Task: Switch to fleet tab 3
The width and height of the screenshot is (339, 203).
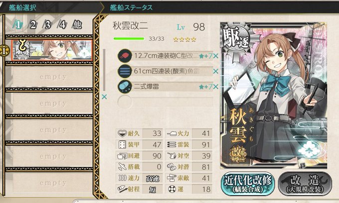Action: tap(47, 25)
